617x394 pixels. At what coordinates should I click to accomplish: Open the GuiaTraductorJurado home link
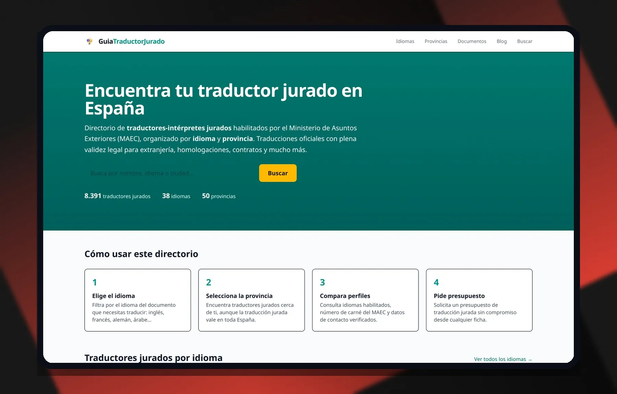[x=125, y=41]
